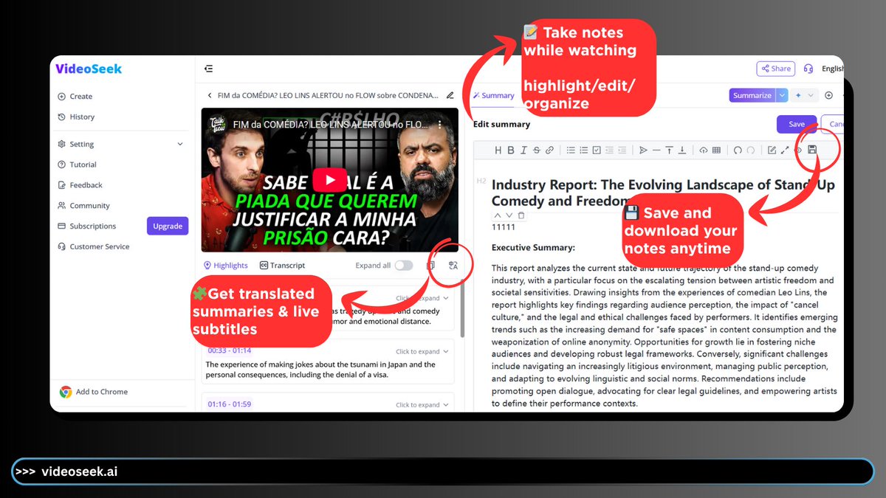886x498 pixels.
Task: Click the Executive Summary heading text
Action: (x=533, y=248)
